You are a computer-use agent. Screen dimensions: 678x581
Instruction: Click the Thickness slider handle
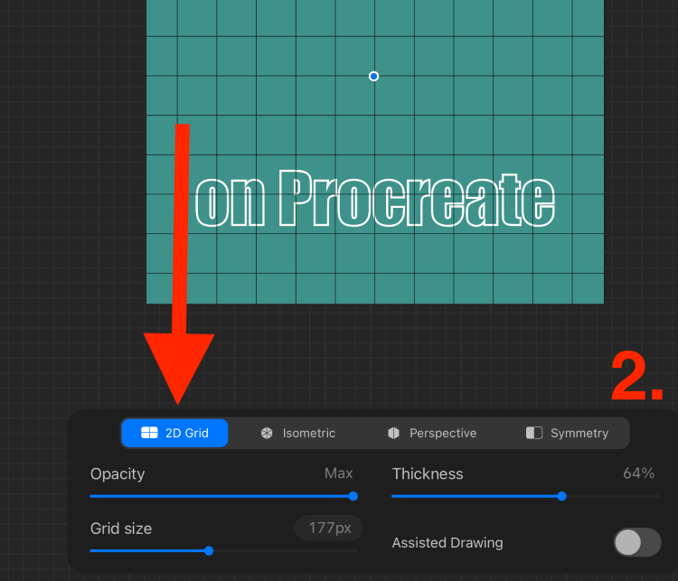coord(561,496)
